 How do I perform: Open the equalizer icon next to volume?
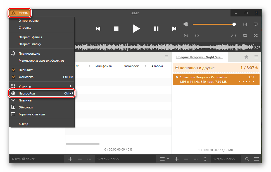[245, 24]
